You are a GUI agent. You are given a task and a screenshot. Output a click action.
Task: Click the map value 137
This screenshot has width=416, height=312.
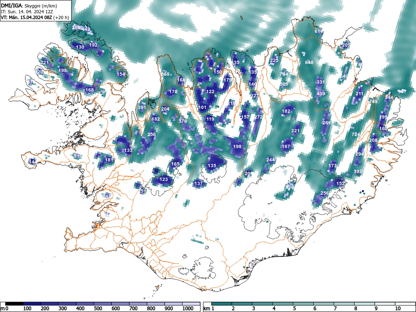tap(199, 183)
